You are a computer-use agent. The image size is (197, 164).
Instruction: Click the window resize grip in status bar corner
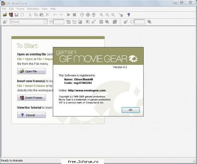tap(194, 161)
